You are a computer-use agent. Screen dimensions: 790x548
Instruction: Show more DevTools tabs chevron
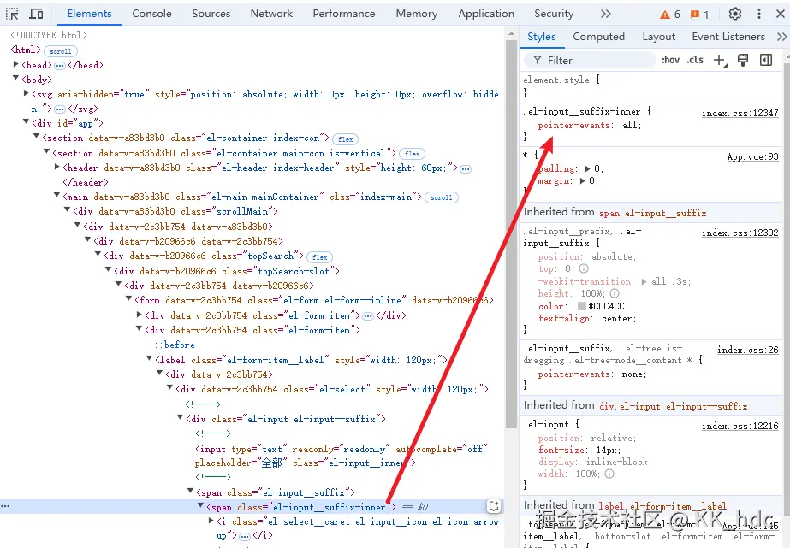pyautogui.click(x=606, y=14)
